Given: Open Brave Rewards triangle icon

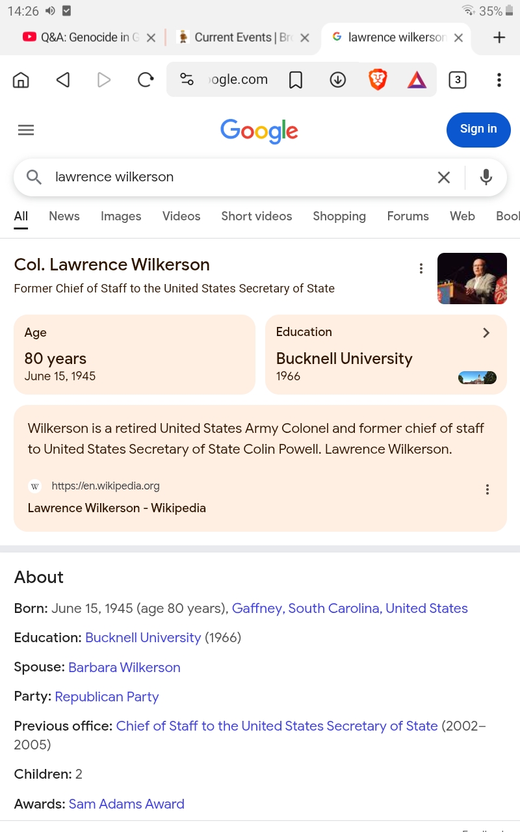Looking at the screenshot, I should coord(417,80).
